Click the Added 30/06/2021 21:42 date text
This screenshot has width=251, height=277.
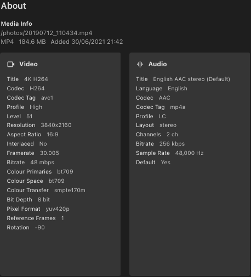pyautogui.click(x=87, y=42)
